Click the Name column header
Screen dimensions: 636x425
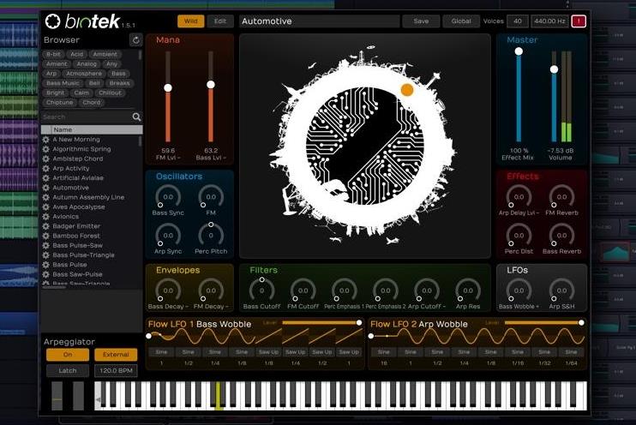[x=92, y=129]
